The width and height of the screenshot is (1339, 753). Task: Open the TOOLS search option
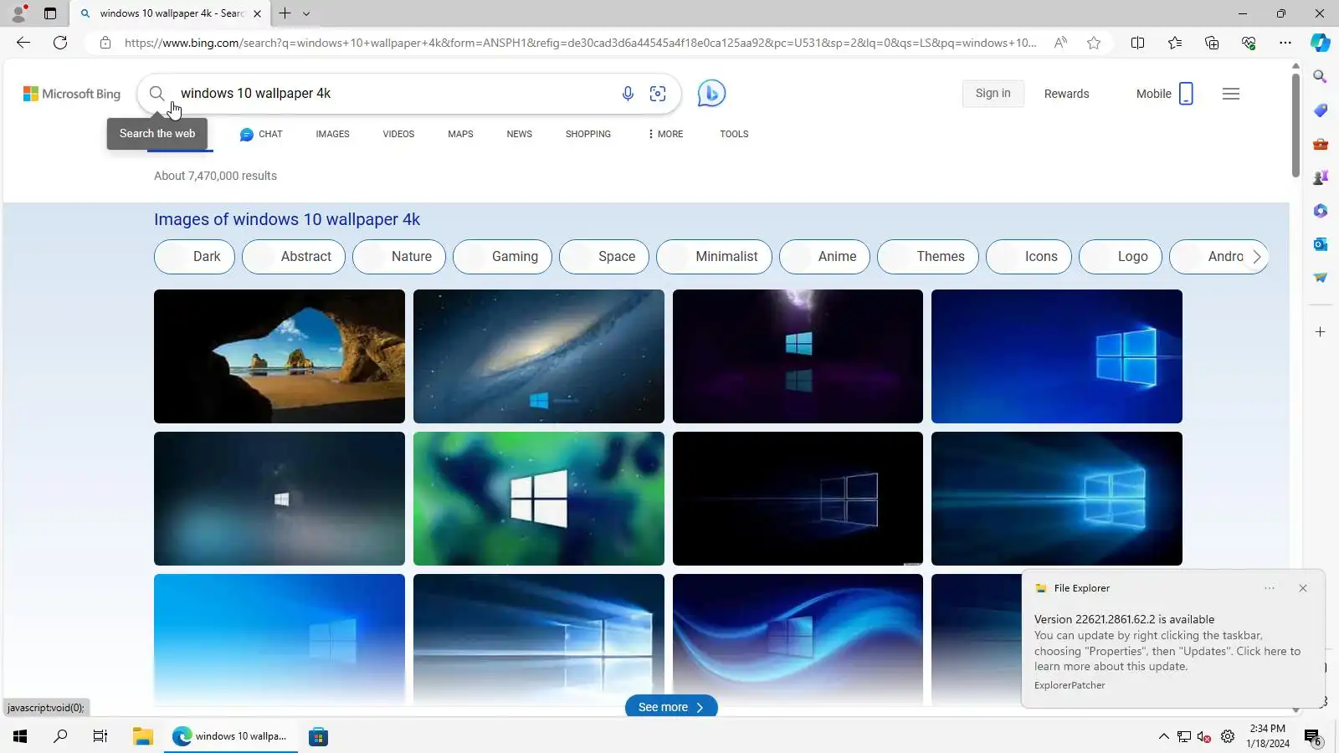(734, 134)
